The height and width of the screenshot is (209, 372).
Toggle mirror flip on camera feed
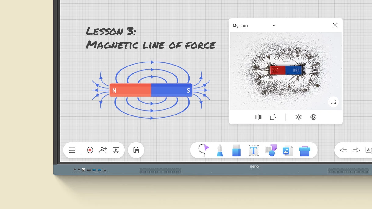pyautogui.click(x=258, y=117)
